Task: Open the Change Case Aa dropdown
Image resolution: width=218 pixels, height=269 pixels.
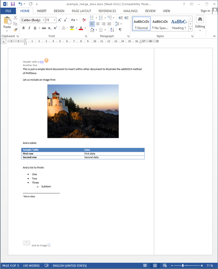Action: (x=74, y=20)
